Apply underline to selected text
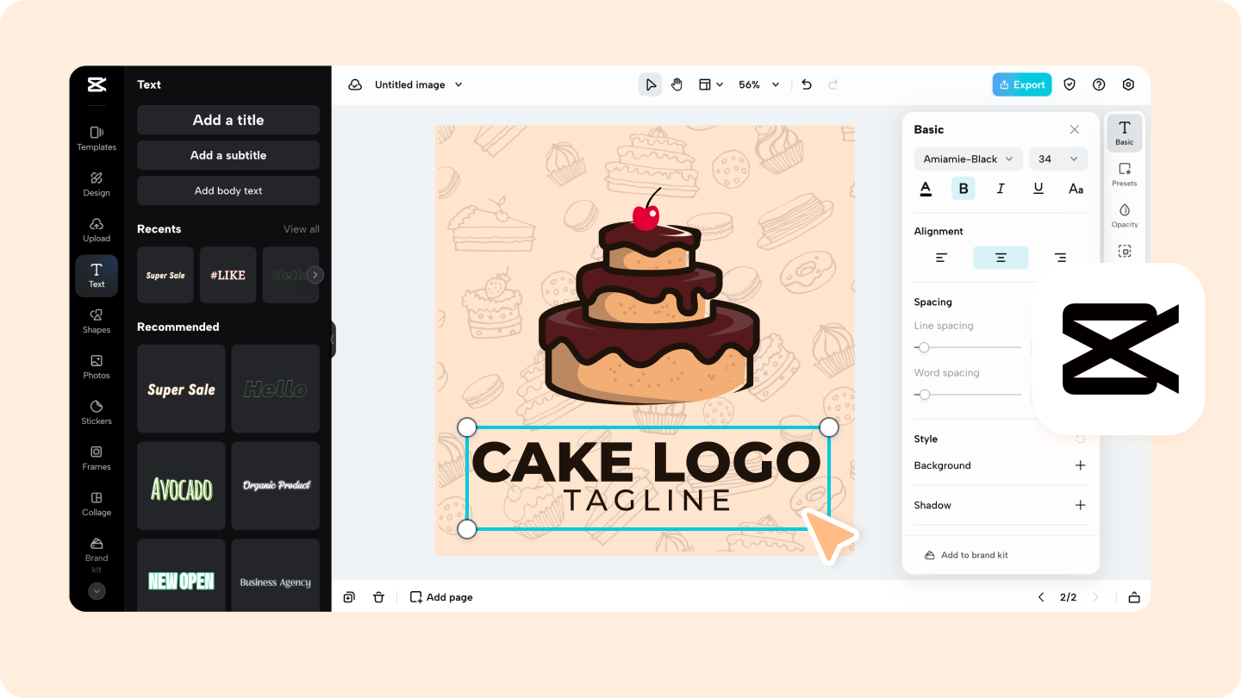The height and width of the screenshot is (698, 1241). 1038,188
